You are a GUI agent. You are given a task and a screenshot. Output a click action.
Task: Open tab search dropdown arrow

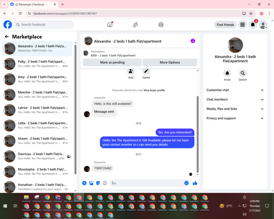click(x=4, y=4)
